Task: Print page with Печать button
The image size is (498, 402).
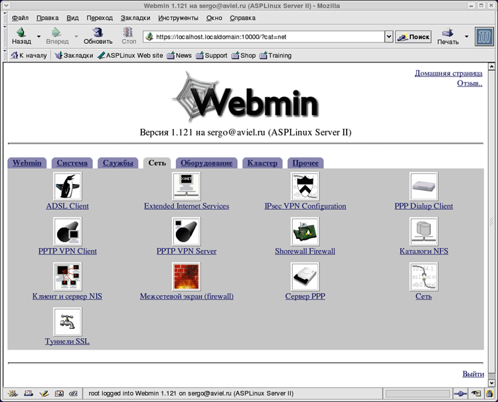Action: tap(448, 37)
